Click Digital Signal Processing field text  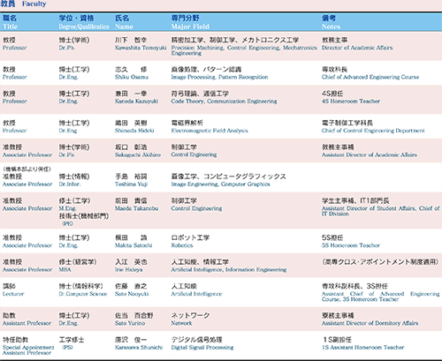(x=202, y=347)
